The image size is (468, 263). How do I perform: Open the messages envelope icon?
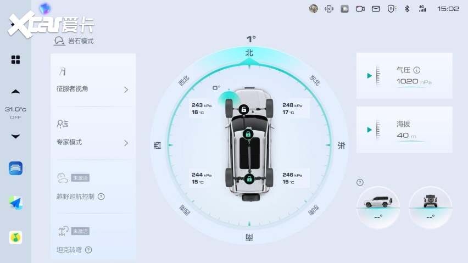click(376, 9)
